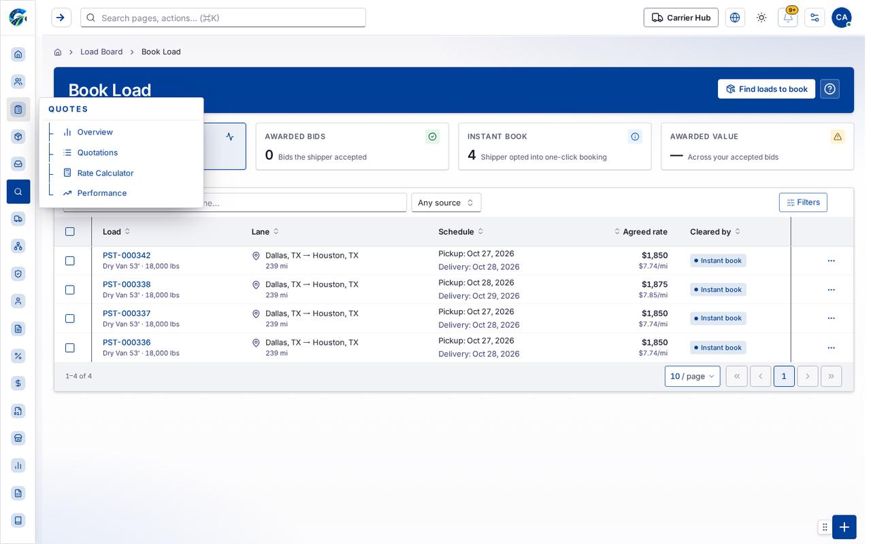
Task: Expand sidebar with arrow button
Action: pyautogui.click(x=61, y=18)
